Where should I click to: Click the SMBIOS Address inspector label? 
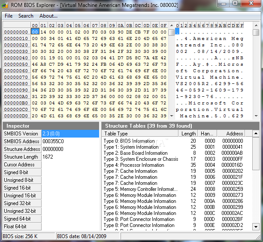[22, 141]
